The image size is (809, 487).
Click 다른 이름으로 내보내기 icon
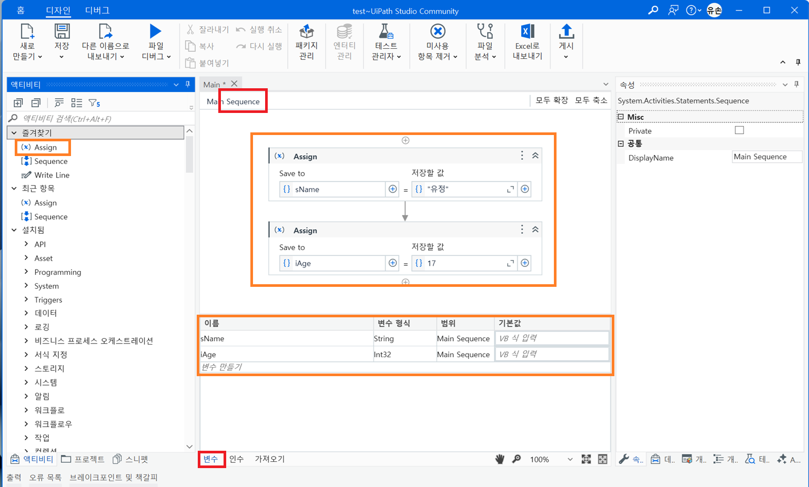(x=106, y=32)
